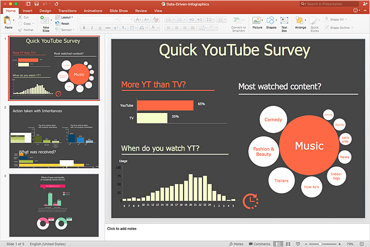Click the redo arrow in the title bar
This screenshot has width=370, height=247.
coord(56,4)
